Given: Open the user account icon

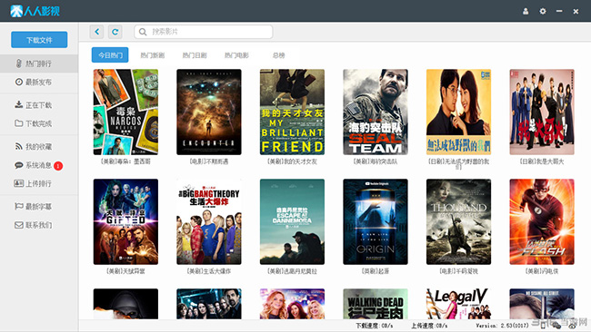Looking at the screenshot, I should coord(526,11).
